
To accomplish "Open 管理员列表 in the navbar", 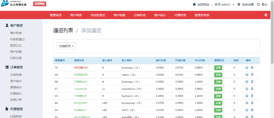I will [202, 15].
